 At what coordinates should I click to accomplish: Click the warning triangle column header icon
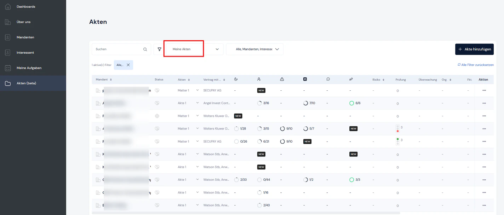click(x=282, y=79)
